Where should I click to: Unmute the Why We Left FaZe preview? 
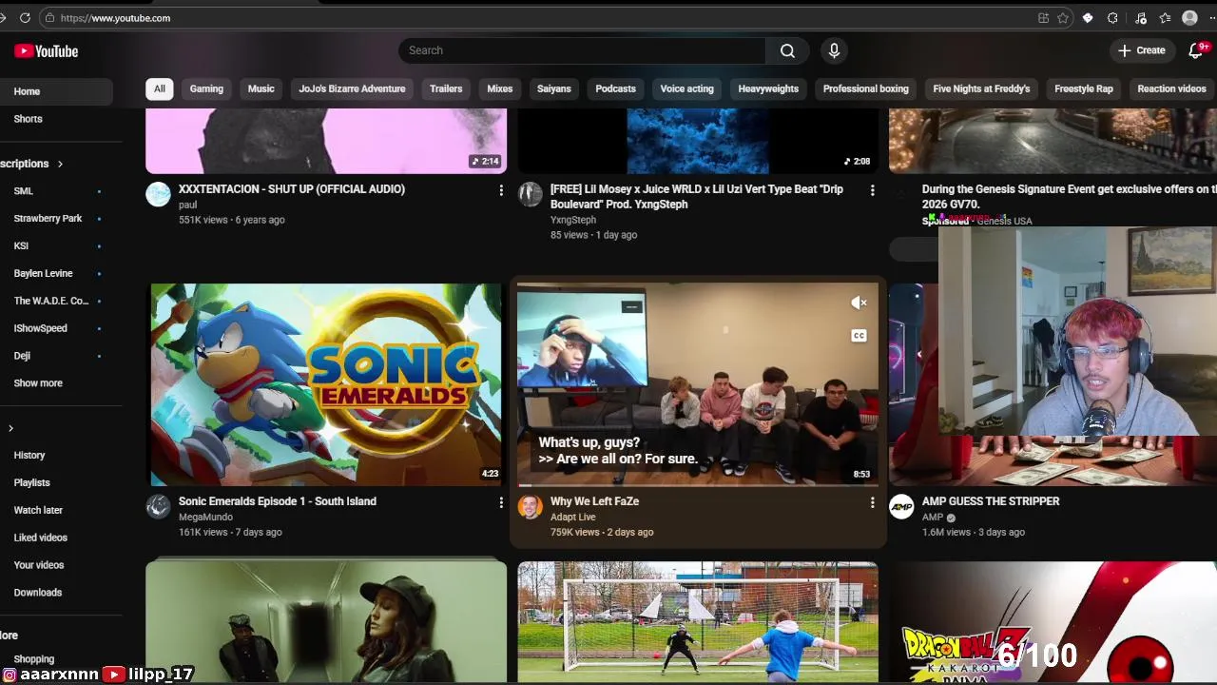[x=859, y=303]
